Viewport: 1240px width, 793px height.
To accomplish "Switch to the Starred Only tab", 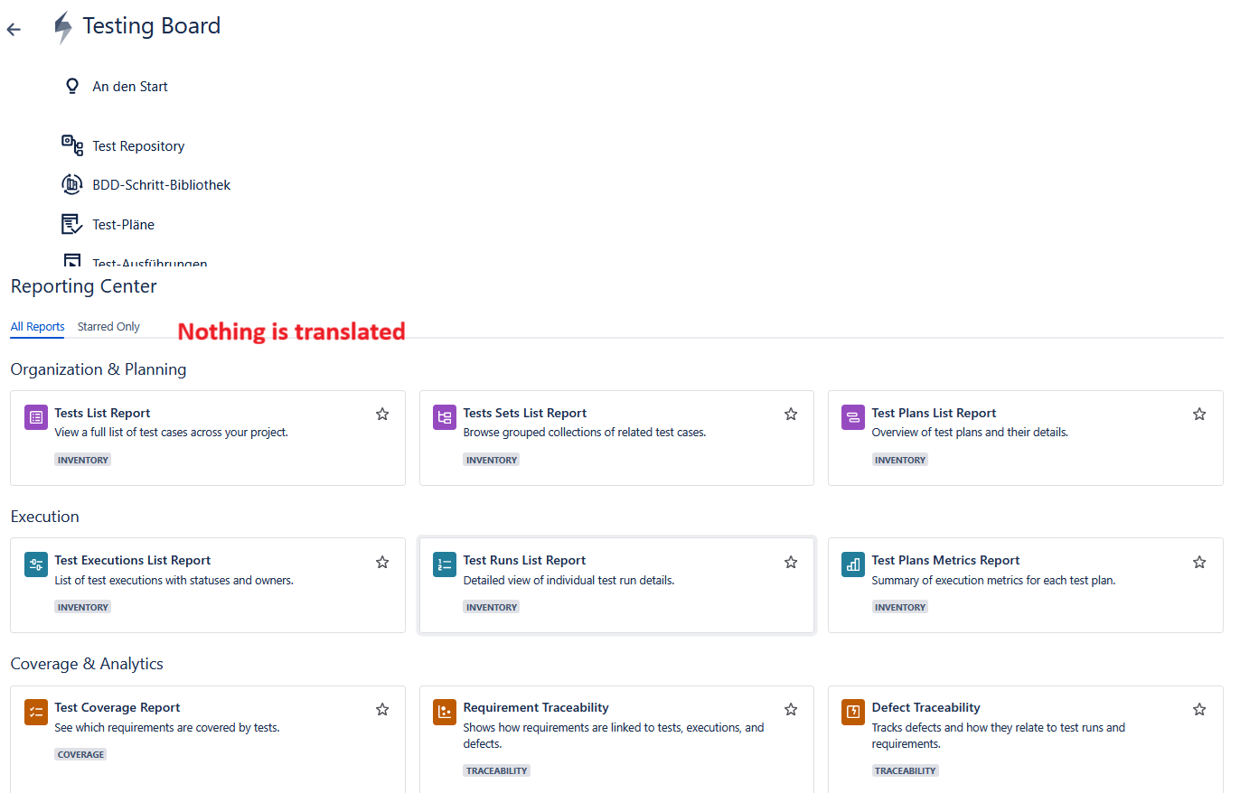I will tap(108, 327).
